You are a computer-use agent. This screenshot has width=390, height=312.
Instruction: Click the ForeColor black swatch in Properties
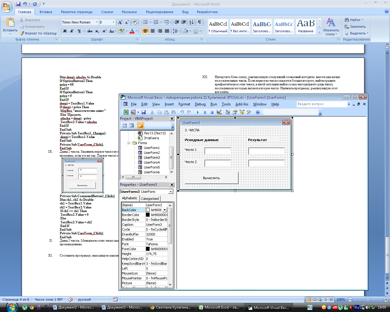[148, 249]
